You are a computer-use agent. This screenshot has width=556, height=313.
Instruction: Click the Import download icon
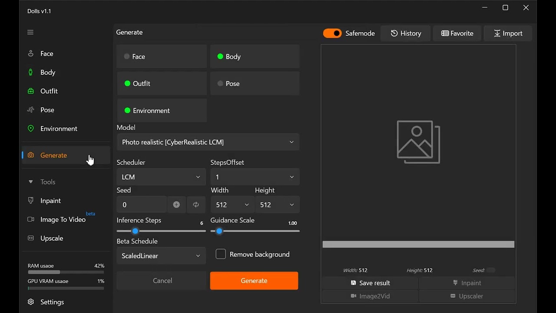(497, 33)
